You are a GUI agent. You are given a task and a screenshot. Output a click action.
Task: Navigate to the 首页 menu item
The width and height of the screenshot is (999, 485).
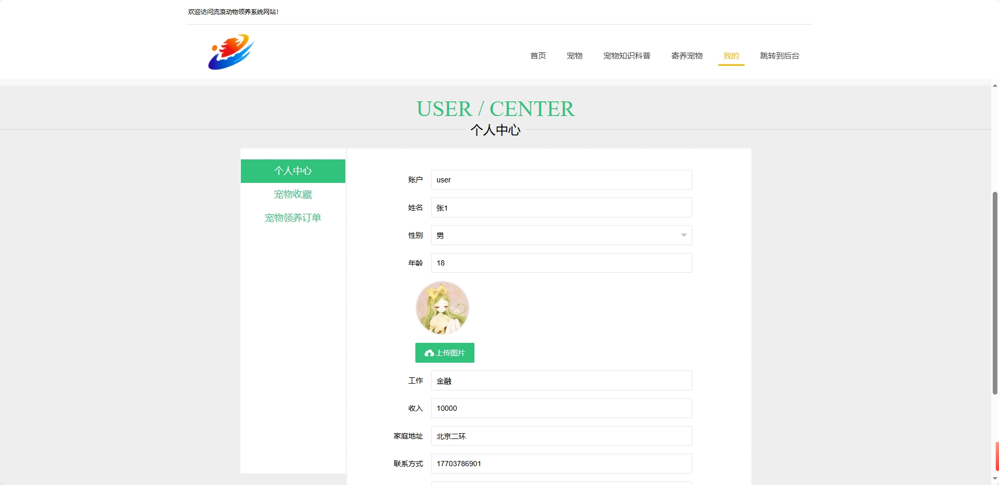[x=538, y=56]
